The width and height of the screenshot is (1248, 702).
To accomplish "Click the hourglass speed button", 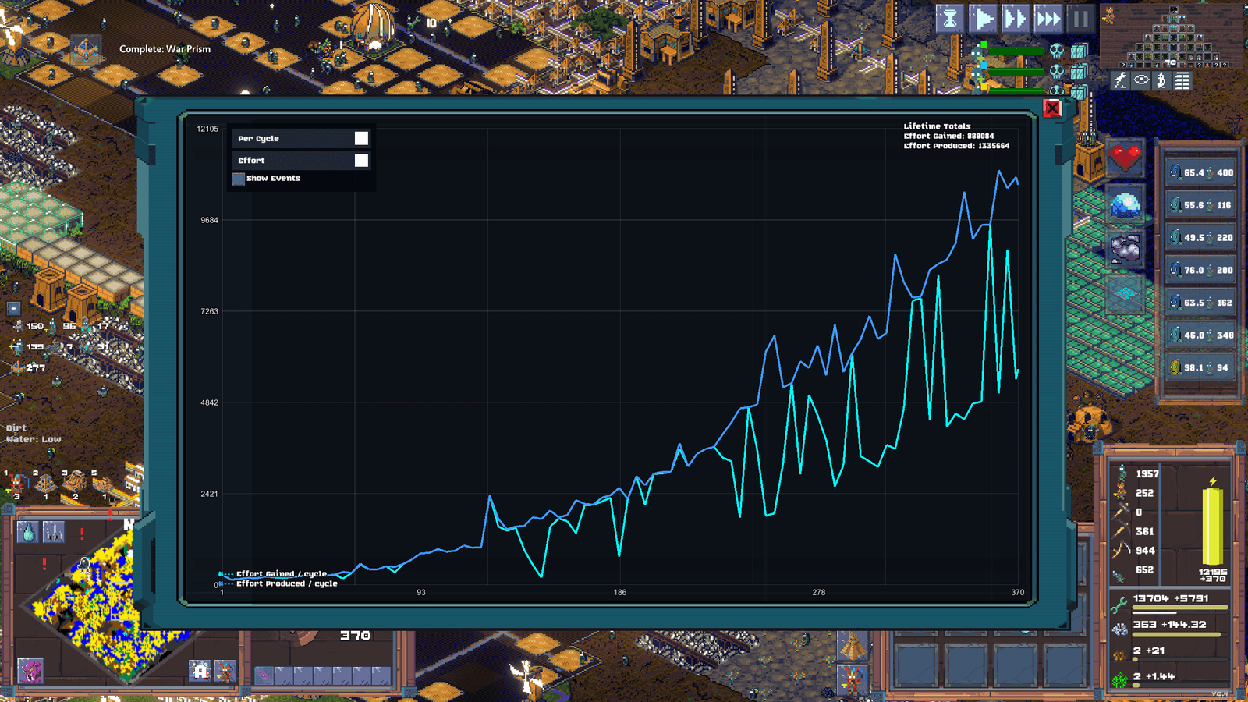I will coord(950,19).
